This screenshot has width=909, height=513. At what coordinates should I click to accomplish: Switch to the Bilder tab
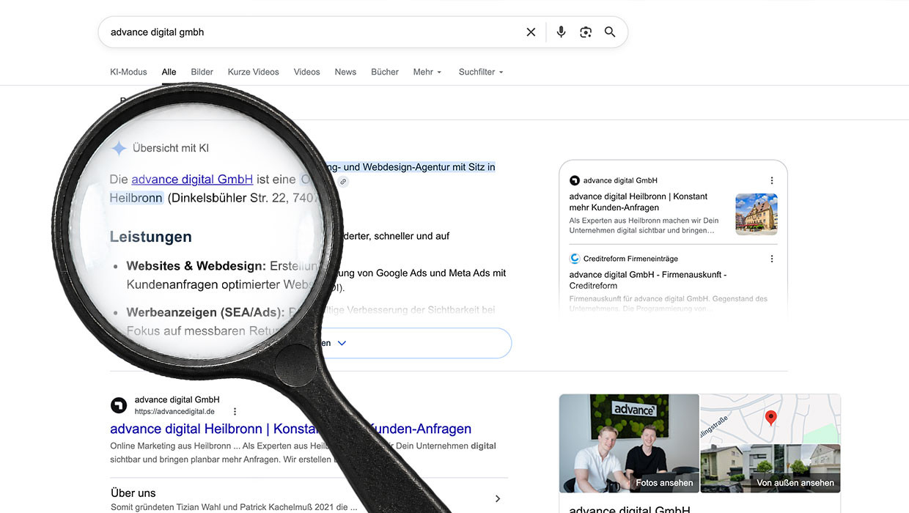coord(202,72)
